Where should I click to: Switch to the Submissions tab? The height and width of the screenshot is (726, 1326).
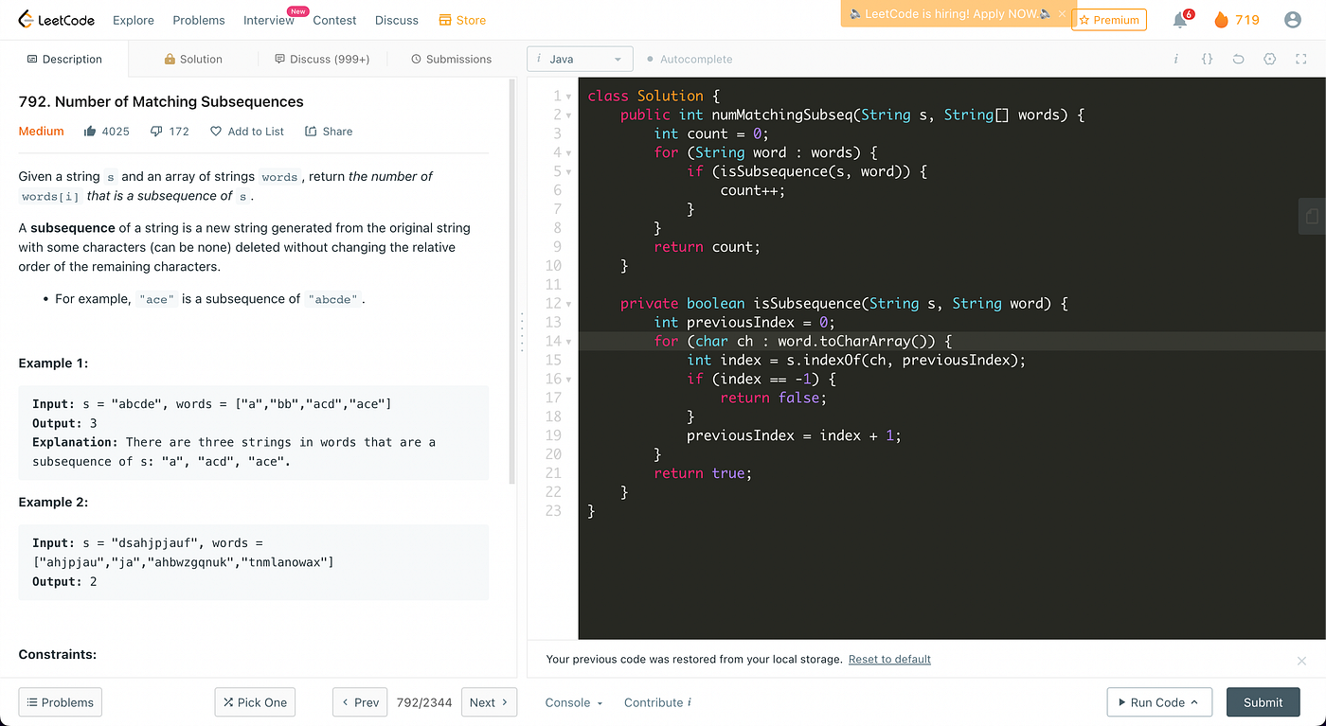[451, 59]
